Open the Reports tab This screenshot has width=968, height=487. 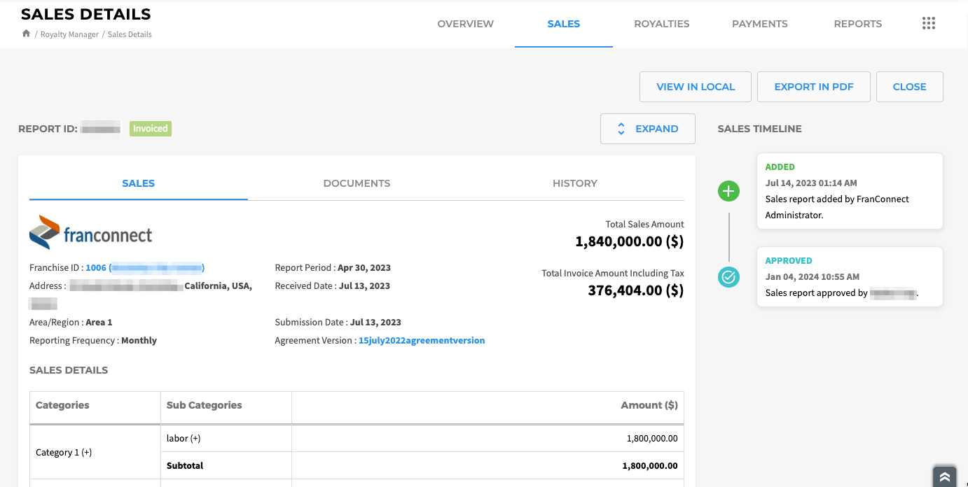point(858,24)
